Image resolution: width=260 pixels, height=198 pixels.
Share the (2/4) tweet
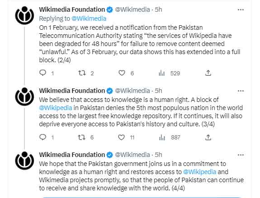pos(208,73)
